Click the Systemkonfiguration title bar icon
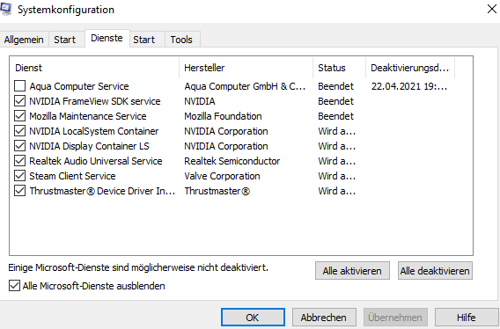 6,9
